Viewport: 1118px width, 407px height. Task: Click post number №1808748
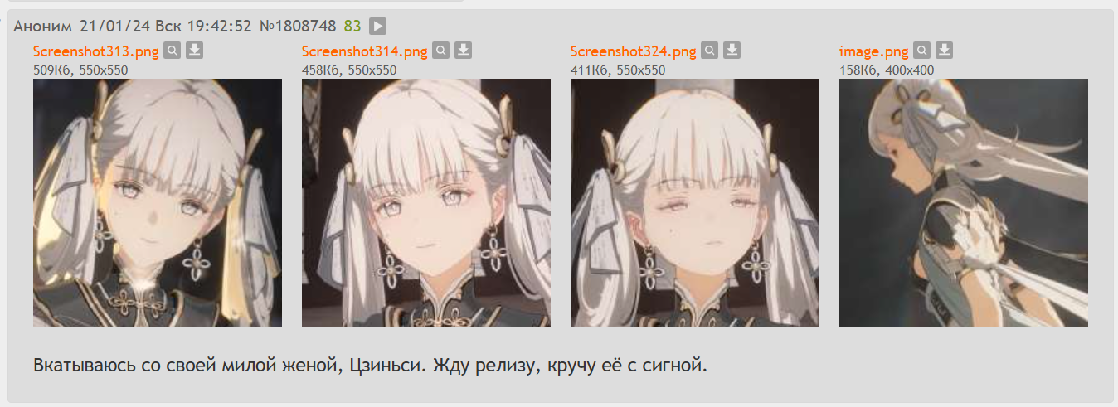coord(298,27)
